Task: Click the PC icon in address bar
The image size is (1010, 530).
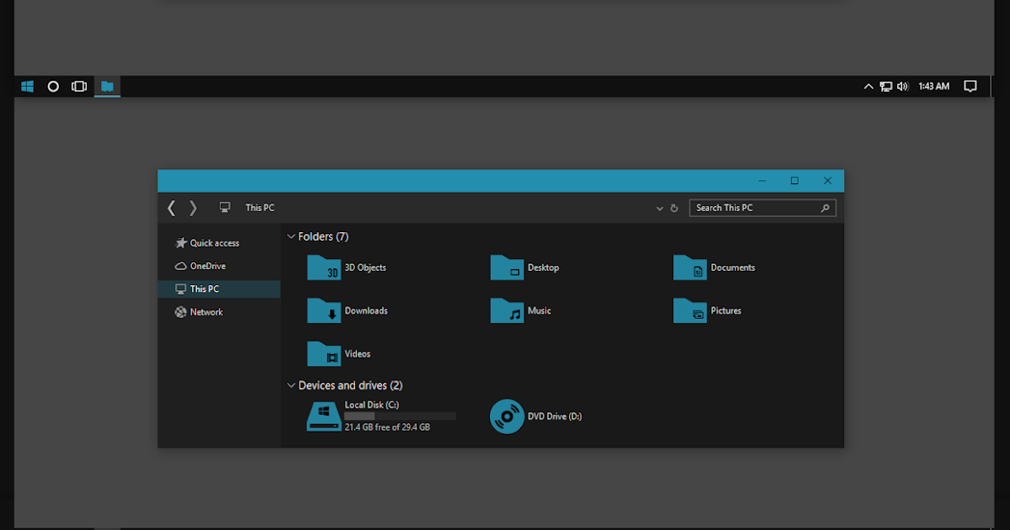Action: (225, 207)
